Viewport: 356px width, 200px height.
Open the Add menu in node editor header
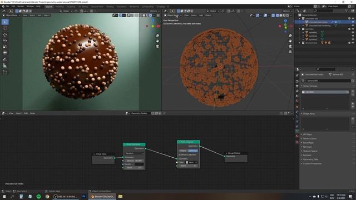pyautogui.click(x=26, y=113)
